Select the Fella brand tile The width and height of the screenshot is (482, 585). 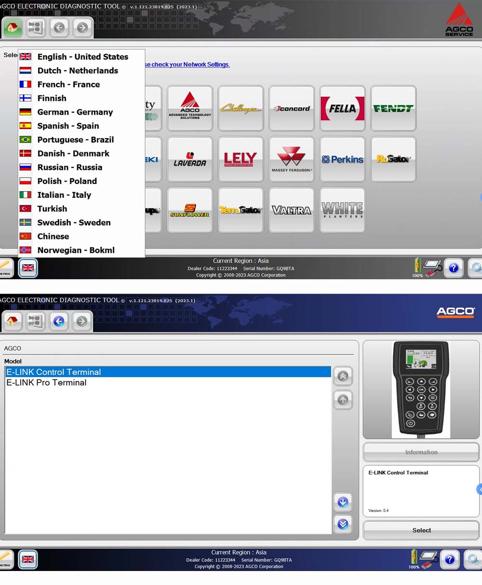[x=342, y=108]
